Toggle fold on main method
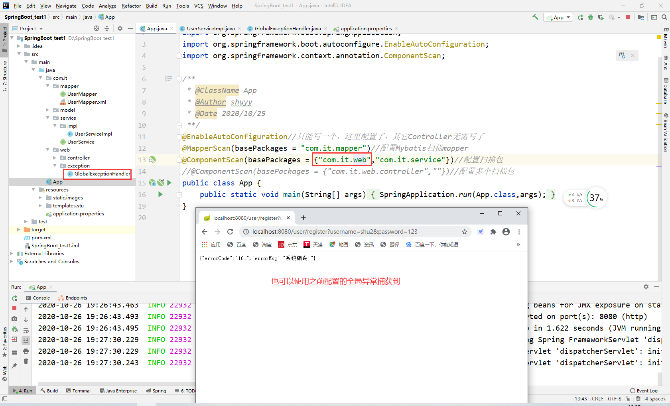 179,195
